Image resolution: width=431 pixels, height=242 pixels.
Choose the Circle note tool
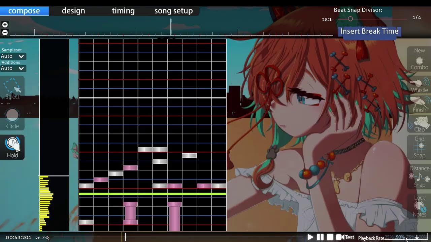click(12, 119)
